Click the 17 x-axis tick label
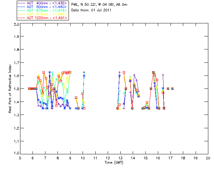The width and height of the screenshot is (214, 171). (x=171, y=158)
